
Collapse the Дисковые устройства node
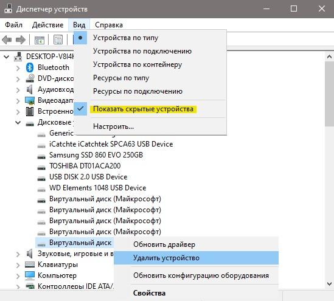coord(18,122)
